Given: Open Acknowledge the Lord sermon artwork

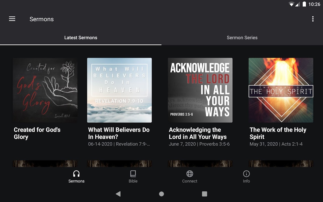Looking at the screenshot, I should (200, 90).
